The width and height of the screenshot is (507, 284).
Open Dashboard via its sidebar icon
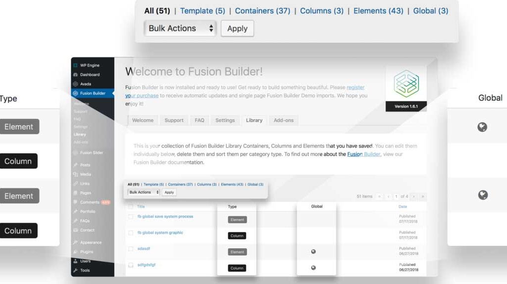coord(75,75)
